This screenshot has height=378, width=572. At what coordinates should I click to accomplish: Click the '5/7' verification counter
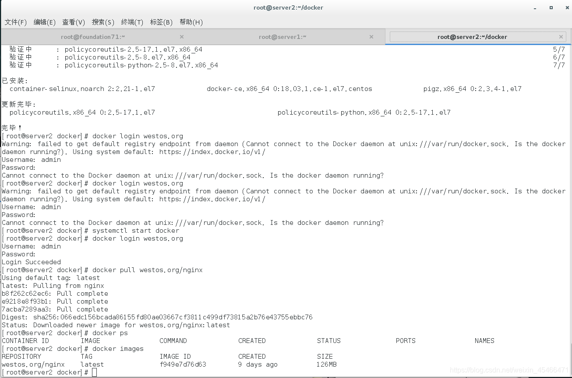[559, 49]
